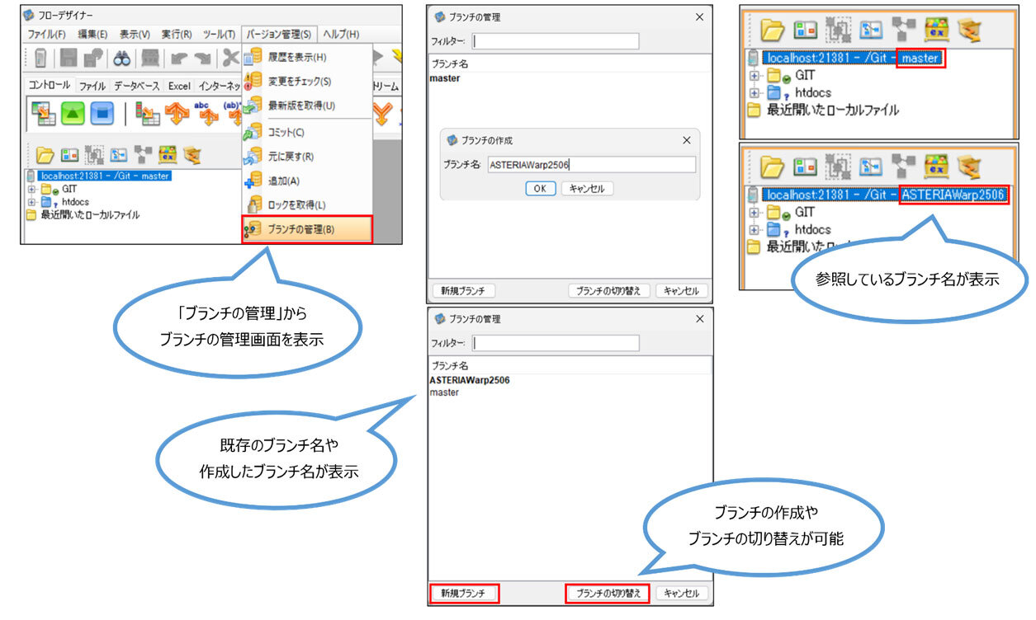Select the flow template icon with dashed border

(x=93, y=154)
